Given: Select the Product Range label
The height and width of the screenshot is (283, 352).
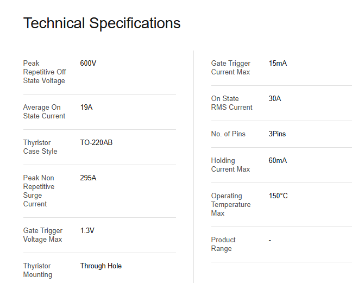Looking at the screenshot, I should (223, 244).
